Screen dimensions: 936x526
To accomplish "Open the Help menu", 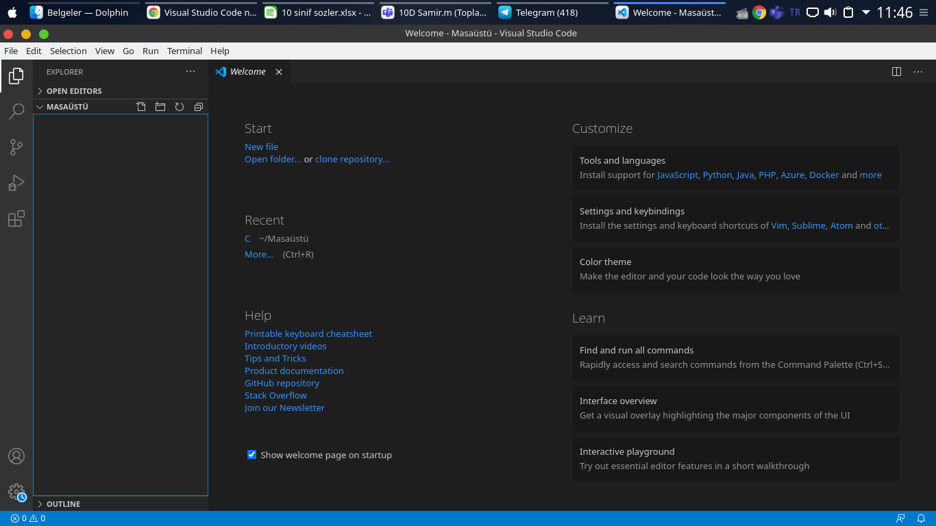I will pos(220,51).
